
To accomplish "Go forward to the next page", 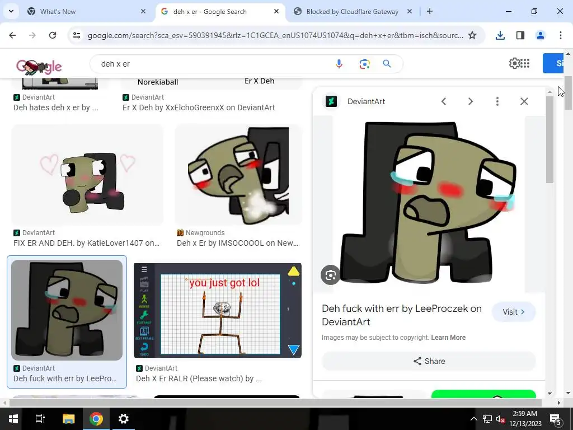I will click(x=32, y=35).
